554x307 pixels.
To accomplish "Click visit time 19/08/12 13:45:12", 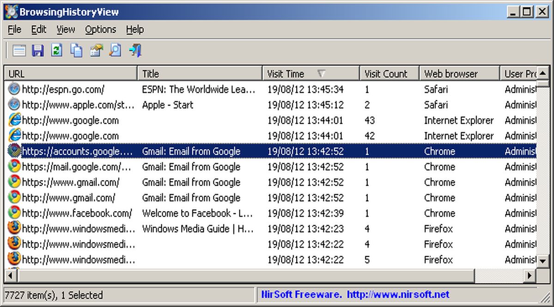I will tap(305, 105).
